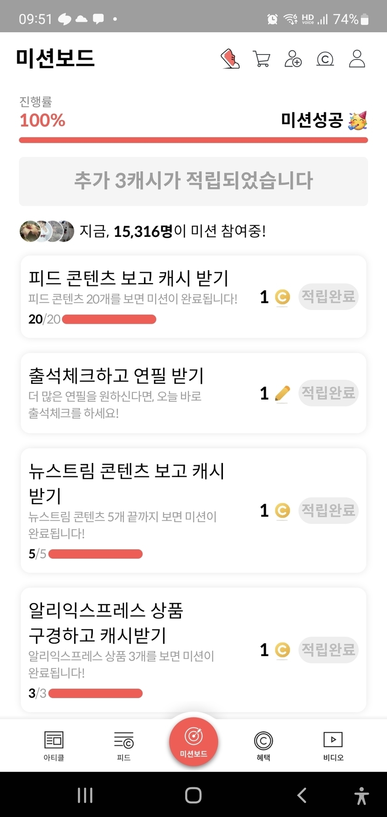Tap the invite friend icon
Viewport: 387px width, 817px height.
point(293,59)
